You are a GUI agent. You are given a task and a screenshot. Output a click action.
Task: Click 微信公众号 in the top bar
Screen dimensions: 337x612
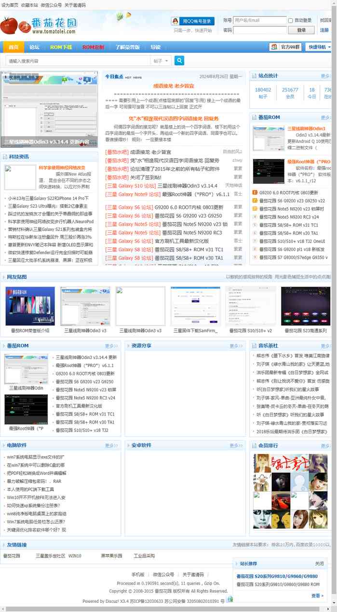[x=51, y=5]
